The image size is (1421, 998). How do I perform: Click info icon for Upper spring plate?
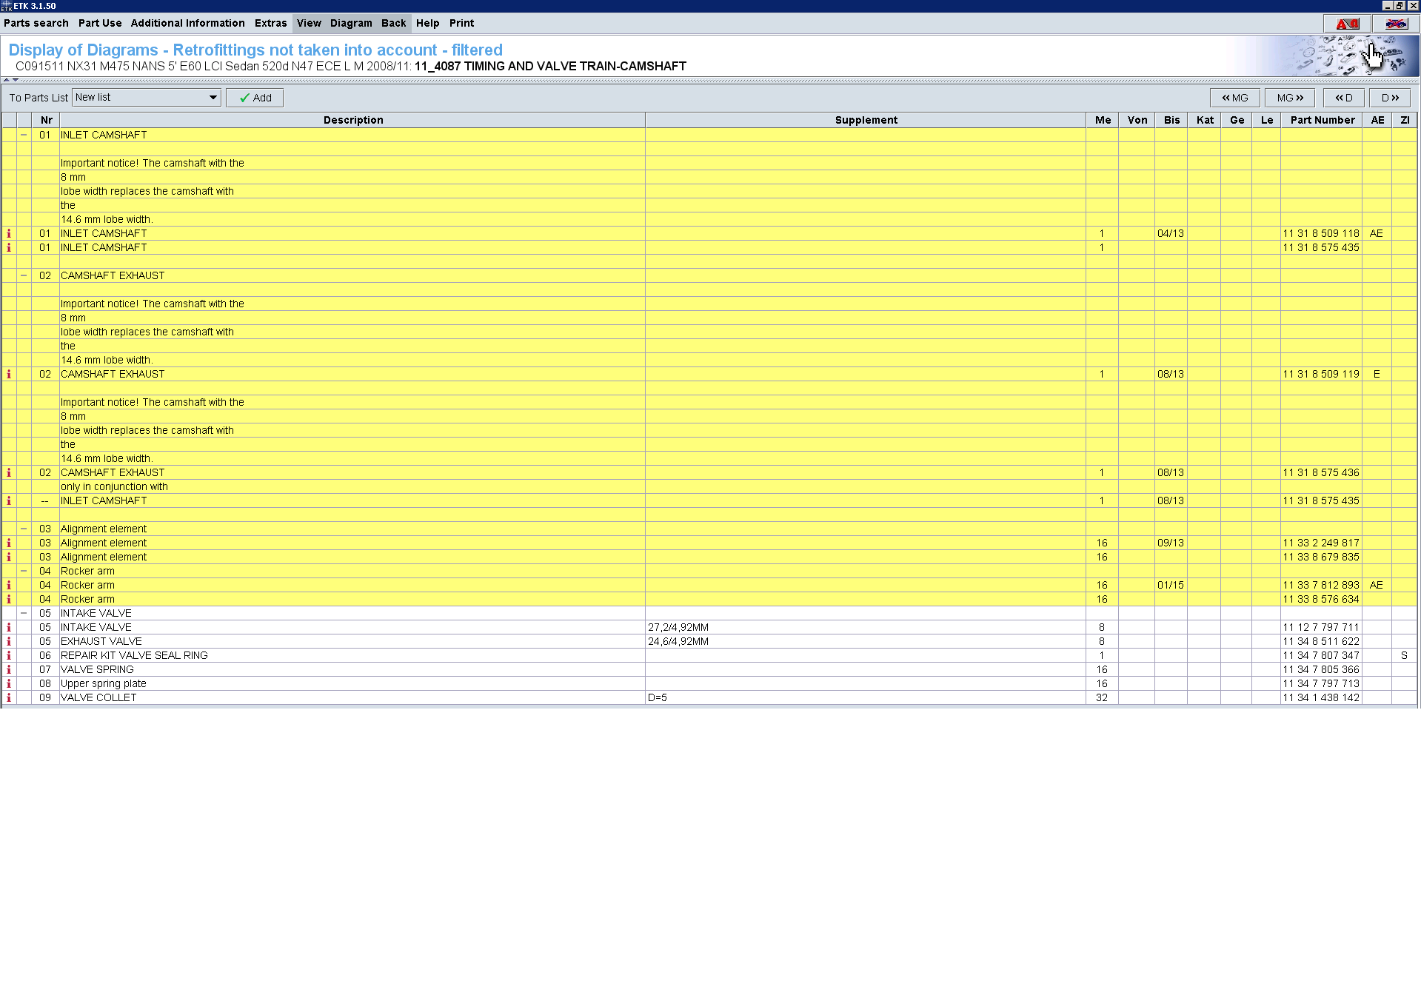(x=9, y=683)
